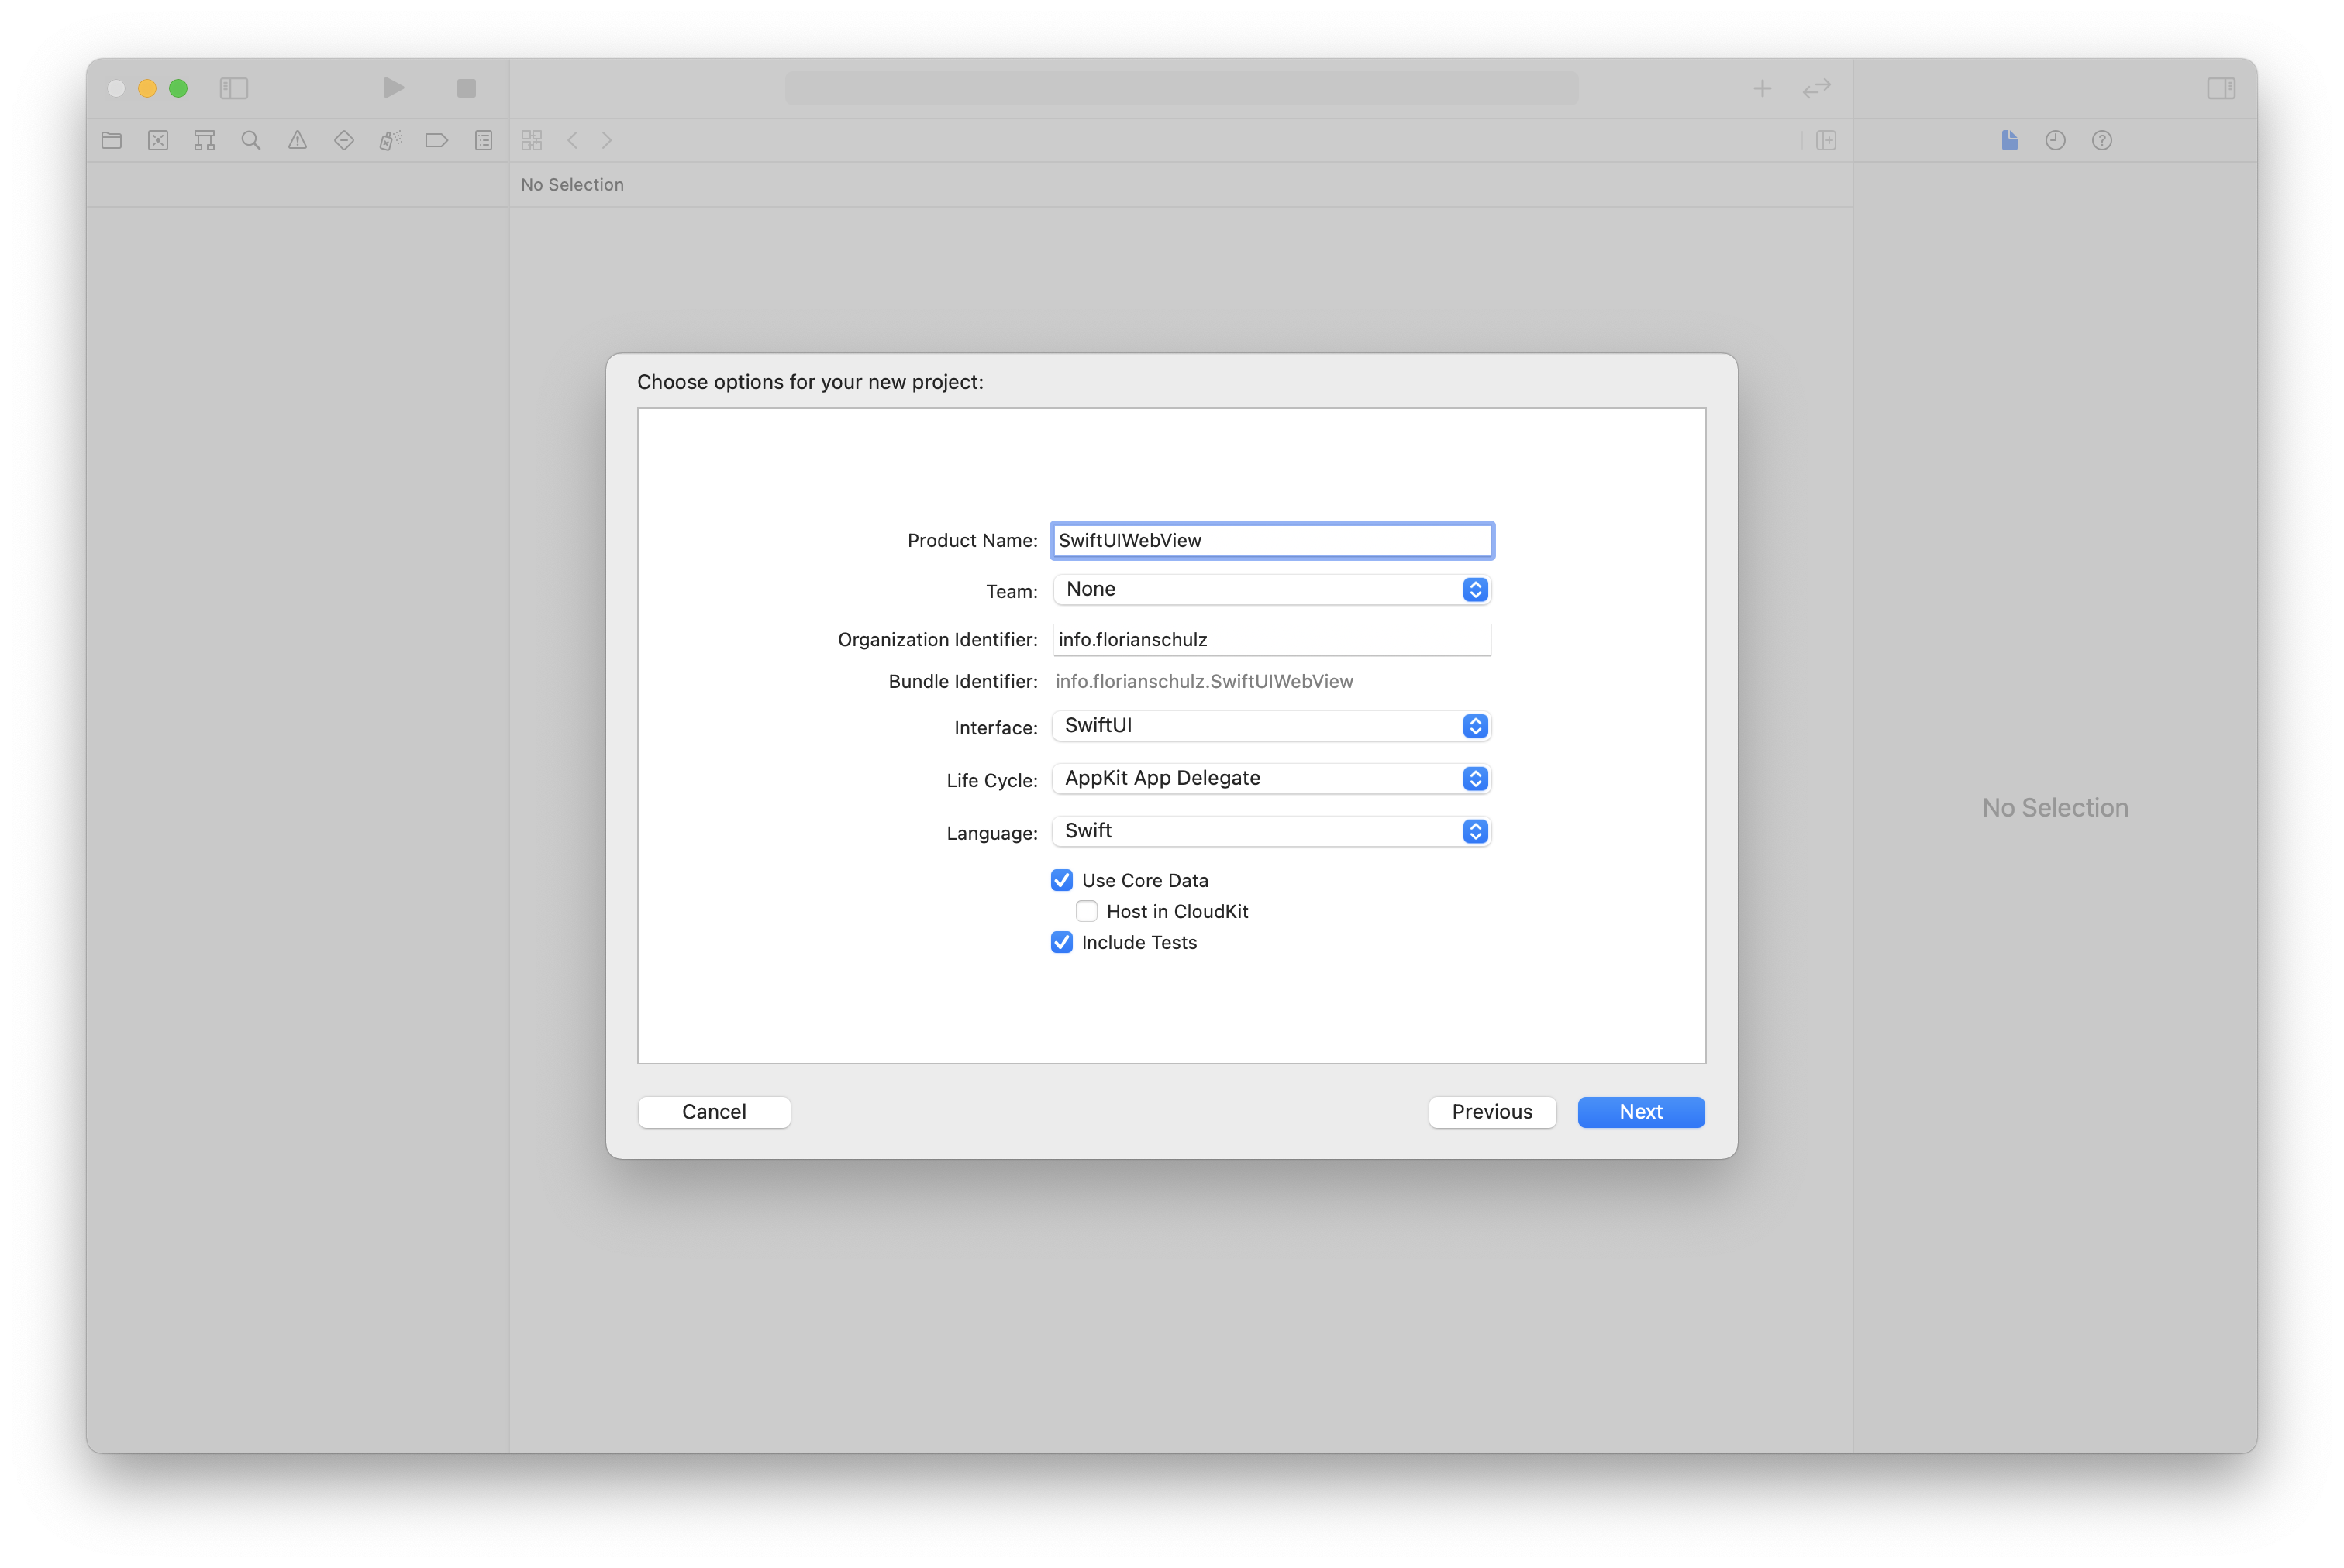Open the Test navigator diamond icon
The width and height of the screenshot is (2344, 1568).
click(x=344, y=140)
